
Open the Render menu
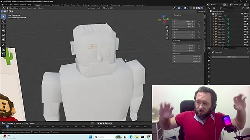click(x=16, y=5)
